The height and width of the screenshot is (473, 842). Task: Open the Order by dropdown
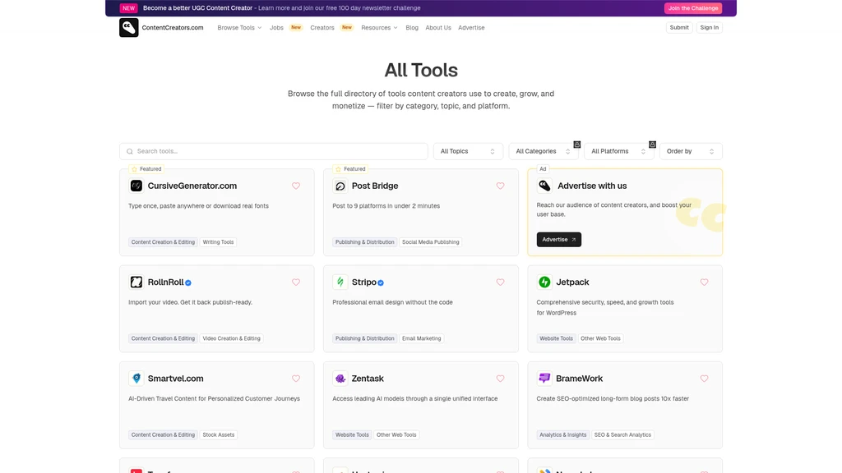click(x=691, y=151)
